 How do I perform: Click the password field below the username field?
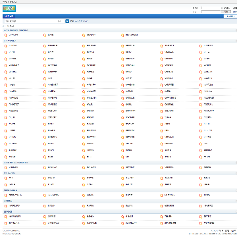click(x=211, y=12)
